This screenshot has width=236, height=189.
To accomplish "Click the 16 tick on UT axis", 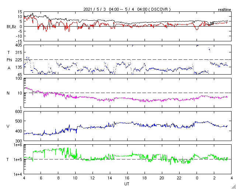I will 128,178.
